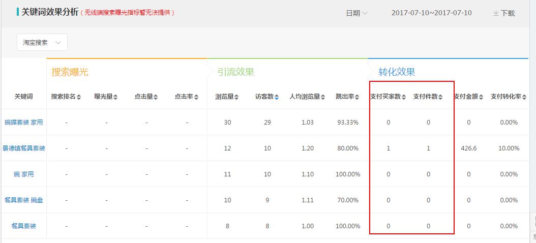Sort by 搜索排名 column arrows
The image size is (536, 243).
79,97
